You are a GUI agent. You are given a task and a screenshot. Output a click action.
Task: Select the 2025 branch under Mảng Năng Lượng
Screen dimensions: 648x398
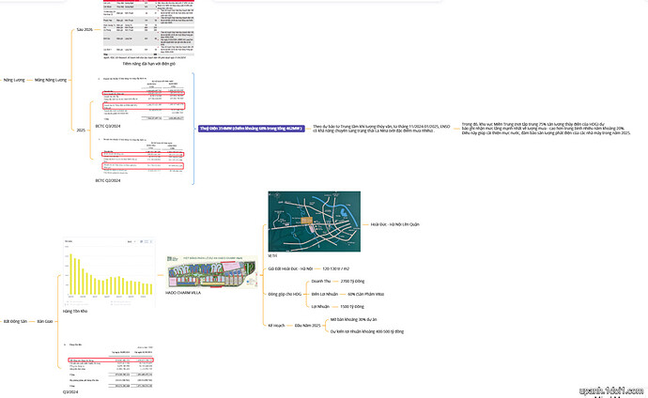[x=81, y=130]
